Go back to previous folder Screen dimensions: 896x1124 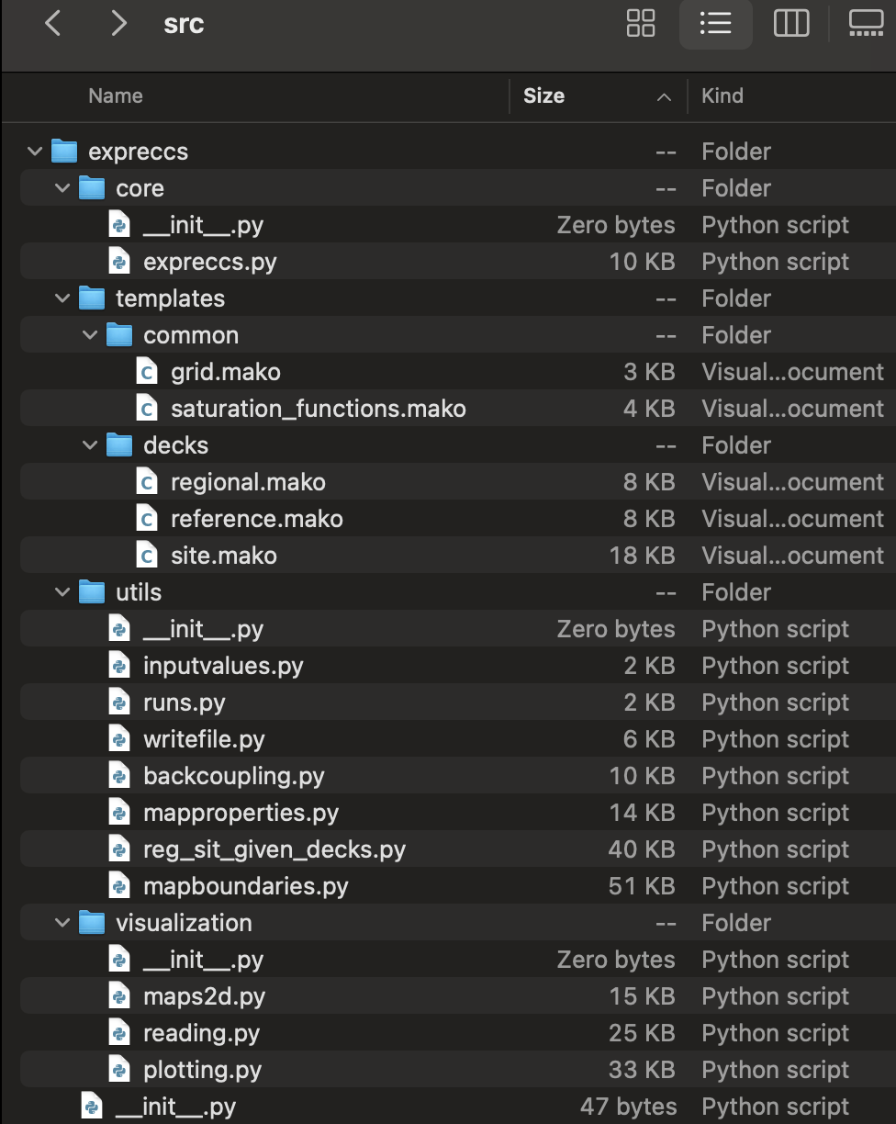pyautogui.click(x=53, y=23)
